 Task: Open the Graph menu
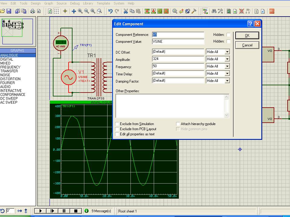48,3
